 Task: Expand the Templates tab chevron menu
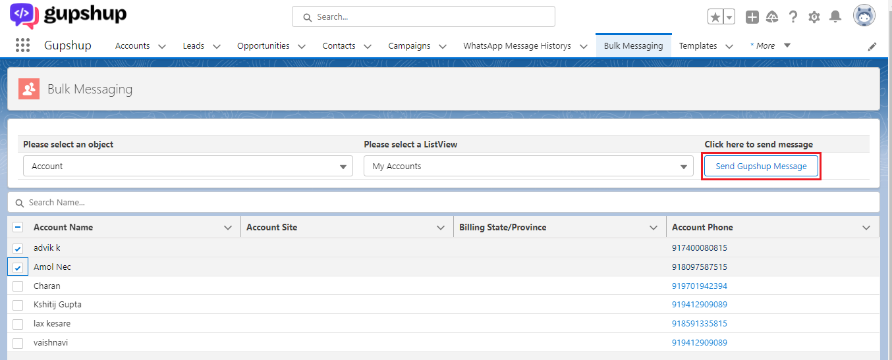point(729,46)
